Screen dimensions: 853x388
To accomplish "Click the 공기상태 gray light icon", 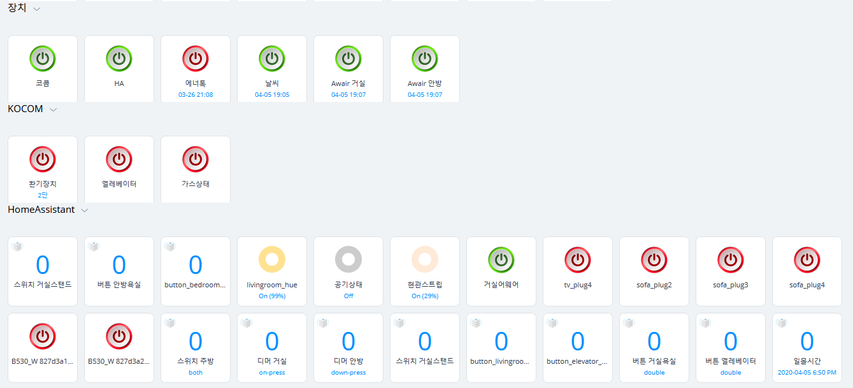I will click(x=348, y=260).
